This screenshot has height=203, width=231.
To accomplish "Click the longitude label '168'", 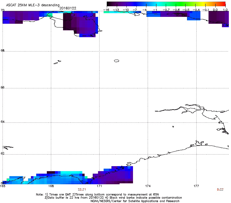I will coord(51,186).
